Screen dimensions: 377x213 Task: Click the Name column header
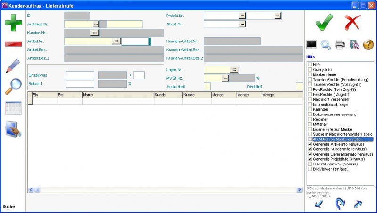[x=117, y=95]
